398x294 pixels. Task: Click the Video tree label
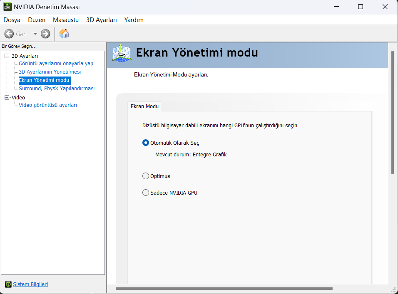(x=18, y=98)
